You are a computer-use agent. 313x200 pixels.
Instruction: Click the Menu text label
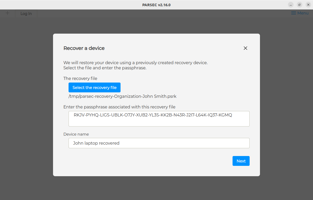(x=303, y=13)
